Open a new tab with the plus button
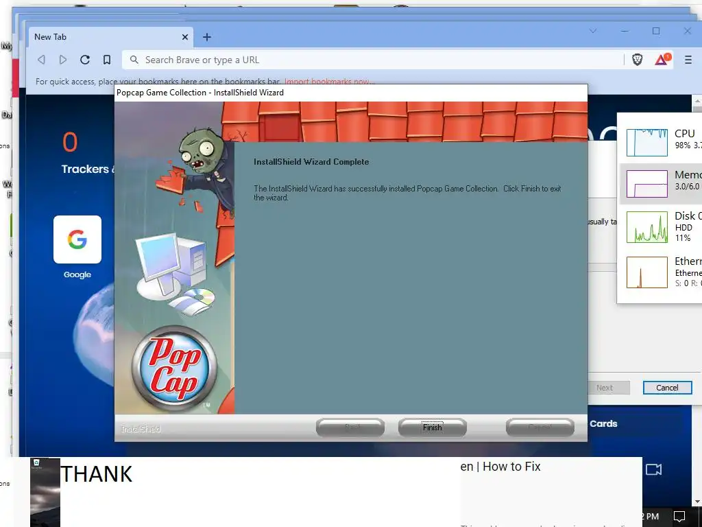The image size is (702, 527). (207, 37)
